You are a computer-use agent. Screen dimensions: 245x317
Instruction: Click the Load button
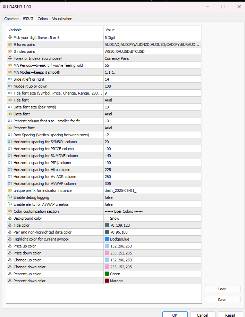[x=222, y=289]
